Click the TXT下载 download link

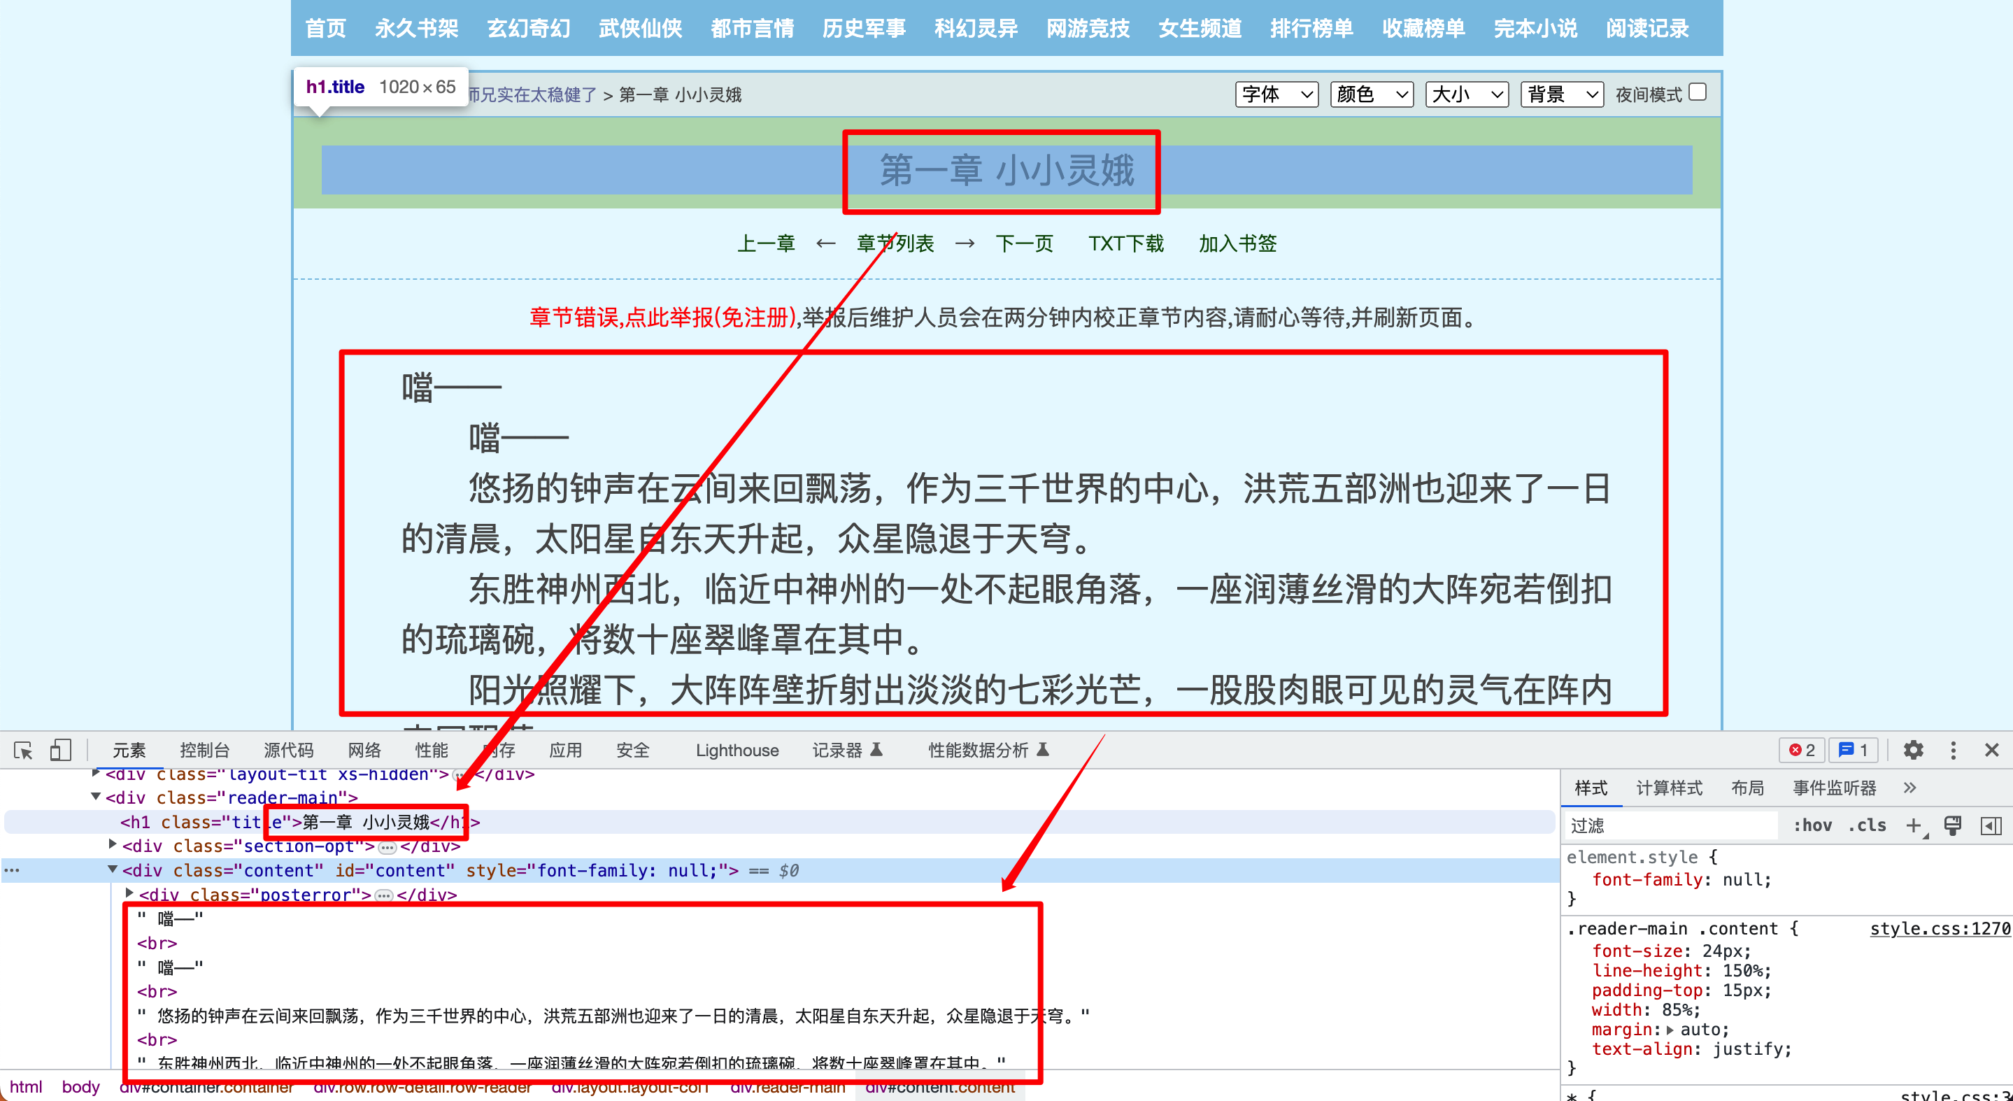point(1125,244)
